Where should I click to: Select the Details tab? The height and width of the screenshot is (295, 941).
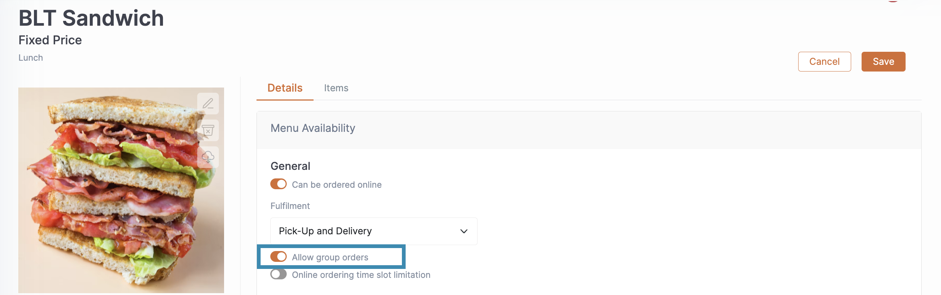coord(285,88)
